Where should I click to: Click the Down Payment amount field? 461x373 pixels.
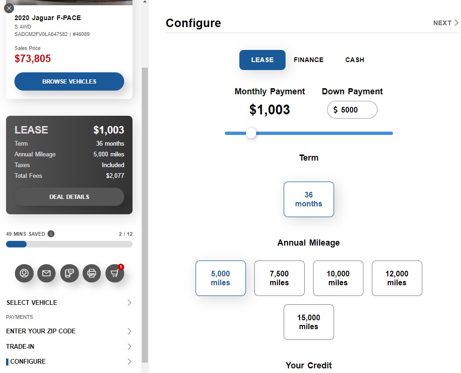tap(352, 110)
